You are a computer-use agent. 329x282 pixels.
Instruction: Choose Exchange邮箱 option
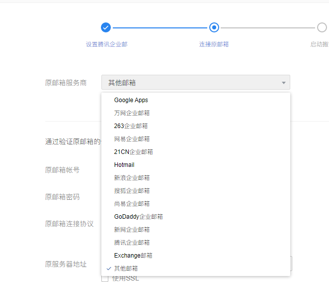(133, 256)
